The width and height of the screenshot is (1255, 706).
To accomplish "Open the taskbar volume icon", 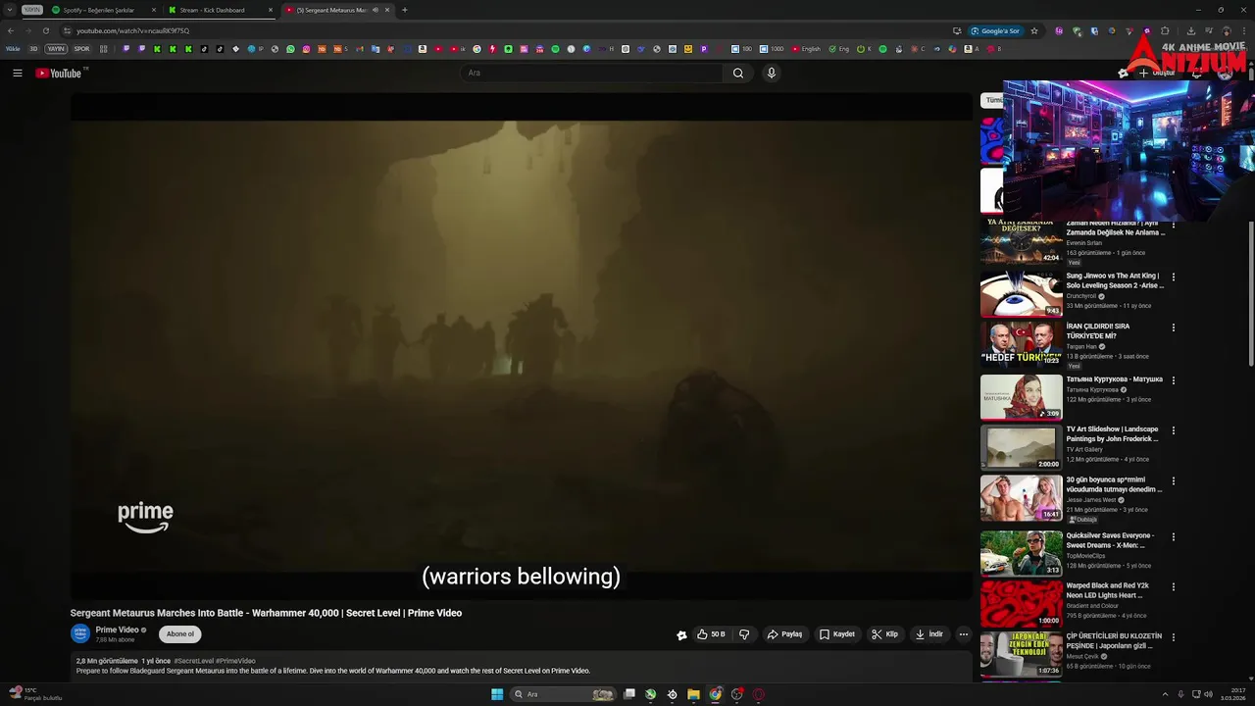I will (1209, 694).
